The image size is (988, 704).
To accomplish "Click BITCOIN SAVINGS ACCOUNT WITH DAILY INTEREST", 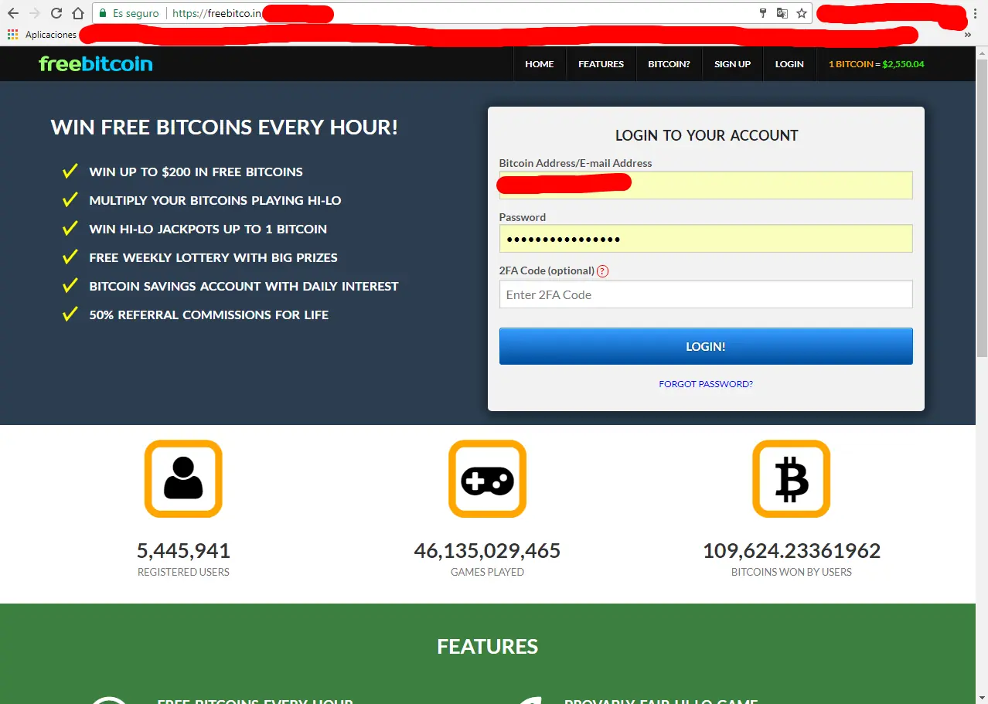I will coord(244,286).
